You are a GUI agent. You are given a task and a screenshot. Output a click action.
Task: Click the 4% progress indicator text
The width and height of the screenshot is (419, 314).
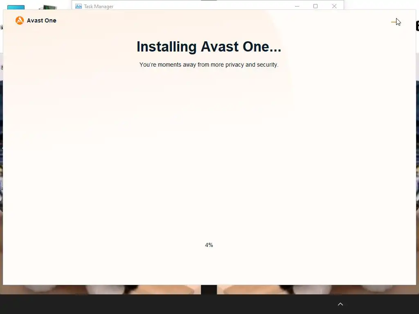click(209, 245)
